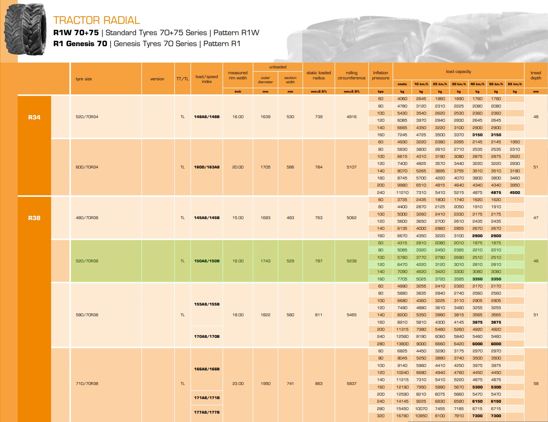Click the 160D/163A8 load index cell
The height and width of the screenshot is (422, 548).
(x=207, y=167)
